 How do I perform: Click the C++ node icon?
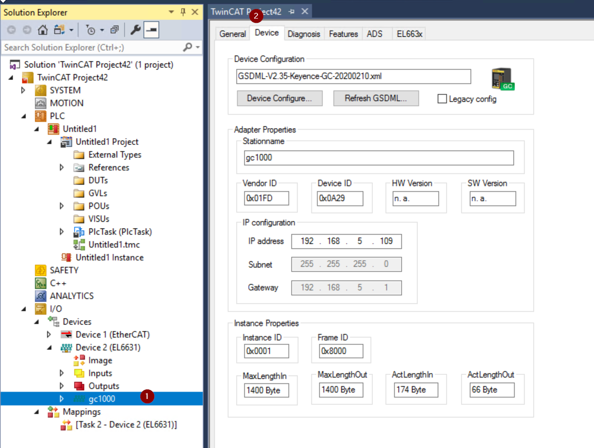click(41, 283)
